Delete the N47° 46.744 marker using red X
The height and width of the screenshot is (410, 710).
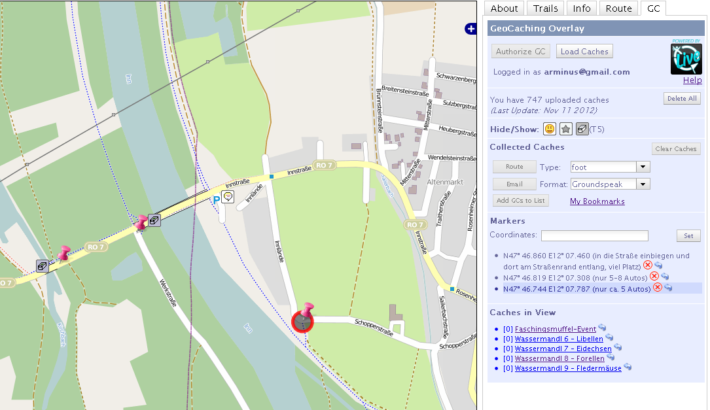click(658, 287)
